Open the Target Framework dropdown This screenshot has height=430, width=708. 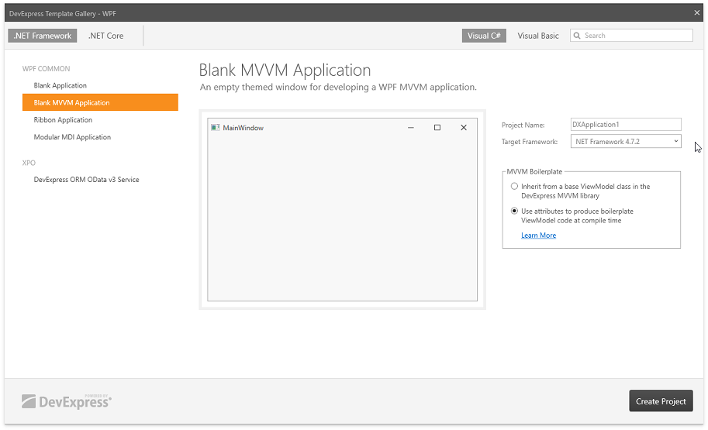click(x=625, y=141)
